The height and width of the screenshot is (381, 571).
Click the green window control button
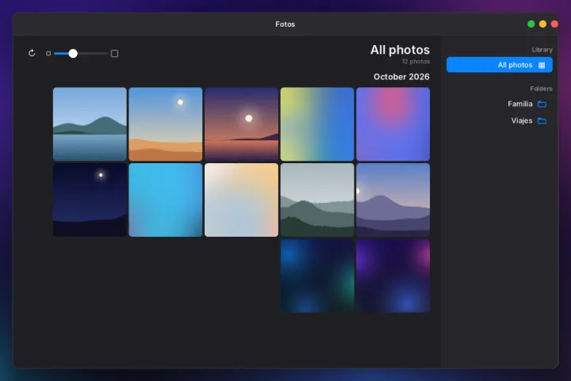(x=531, y=24)
